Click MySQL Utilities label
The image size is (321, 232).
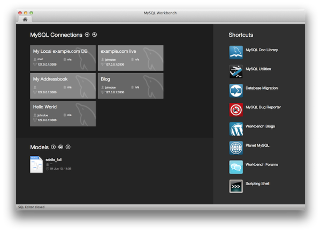click(258, 69)
